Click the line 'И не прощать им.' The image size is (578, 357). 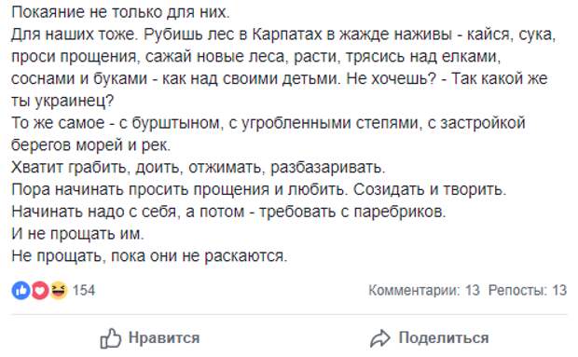click(x=77, y=234)
